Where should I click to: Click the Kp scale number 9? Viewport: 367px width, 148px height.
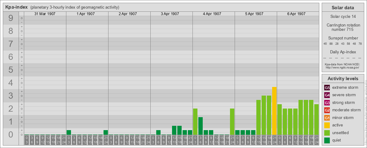click(11, 18)
